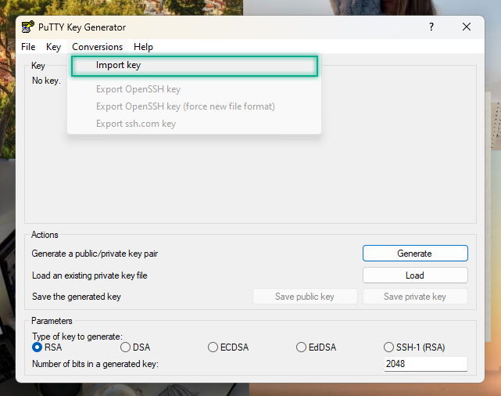Select the DSA key type
Screen dimensions: 501x396
(135, 347)
